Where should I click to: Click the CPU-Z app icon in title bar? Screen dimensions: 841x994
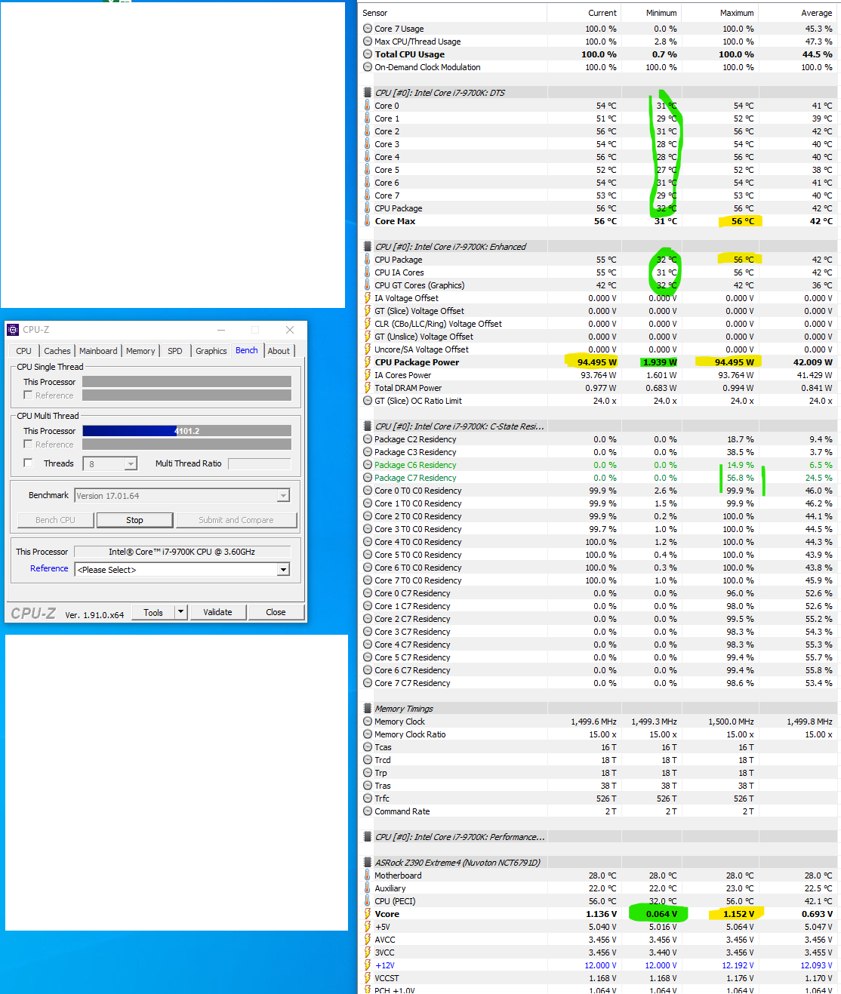pyautogui.click(x=13, y=330)
